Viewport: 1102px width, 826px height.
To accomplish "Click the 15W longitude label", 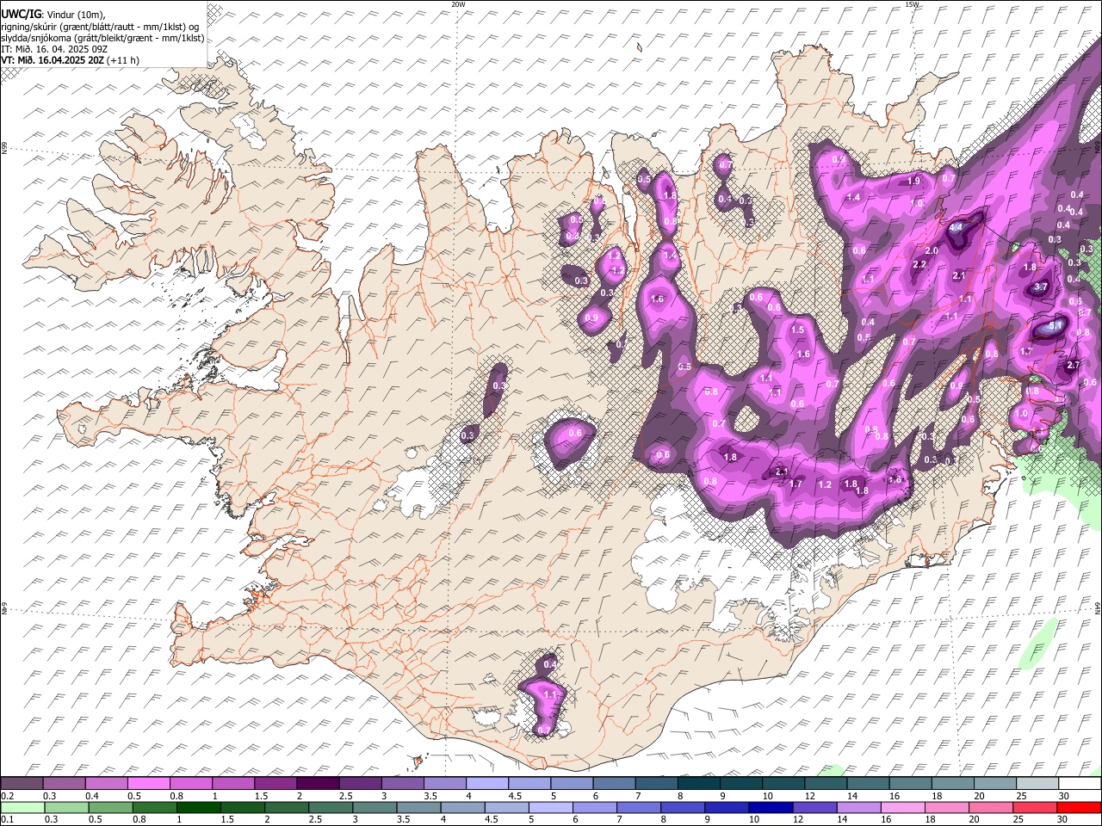I will pyautogui.click(x=912, y=4).
